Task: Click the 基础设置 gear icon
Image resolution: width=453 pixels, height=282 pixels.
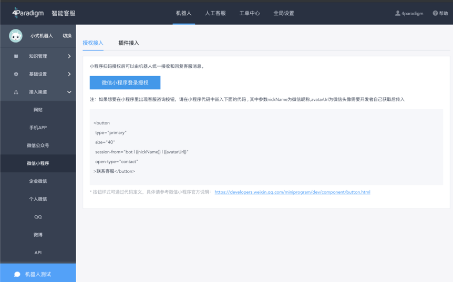Action: point(16,74)
